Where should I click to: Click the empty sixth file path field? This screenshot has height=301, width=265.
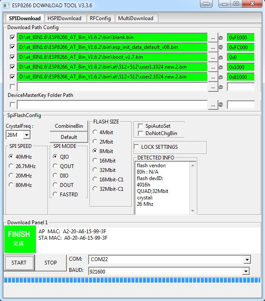pyautogui.click(x=112, y=87)
